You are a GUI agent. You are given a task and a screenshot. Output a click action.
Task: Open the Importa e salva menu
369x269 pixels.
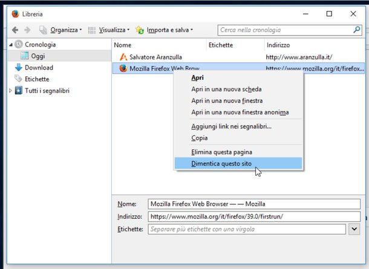coord(165,30)
